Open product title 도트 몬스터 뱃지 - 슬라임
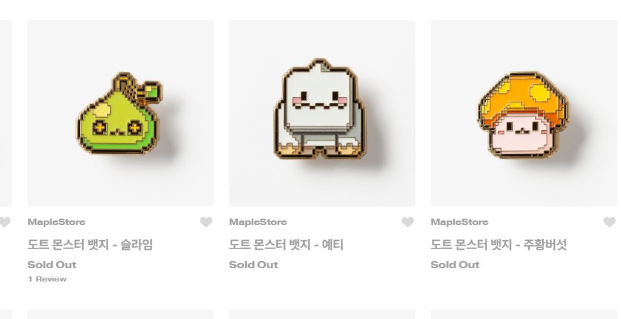This screenshot has width=621, height=319. pyautogui.click(x=90, y=245)
